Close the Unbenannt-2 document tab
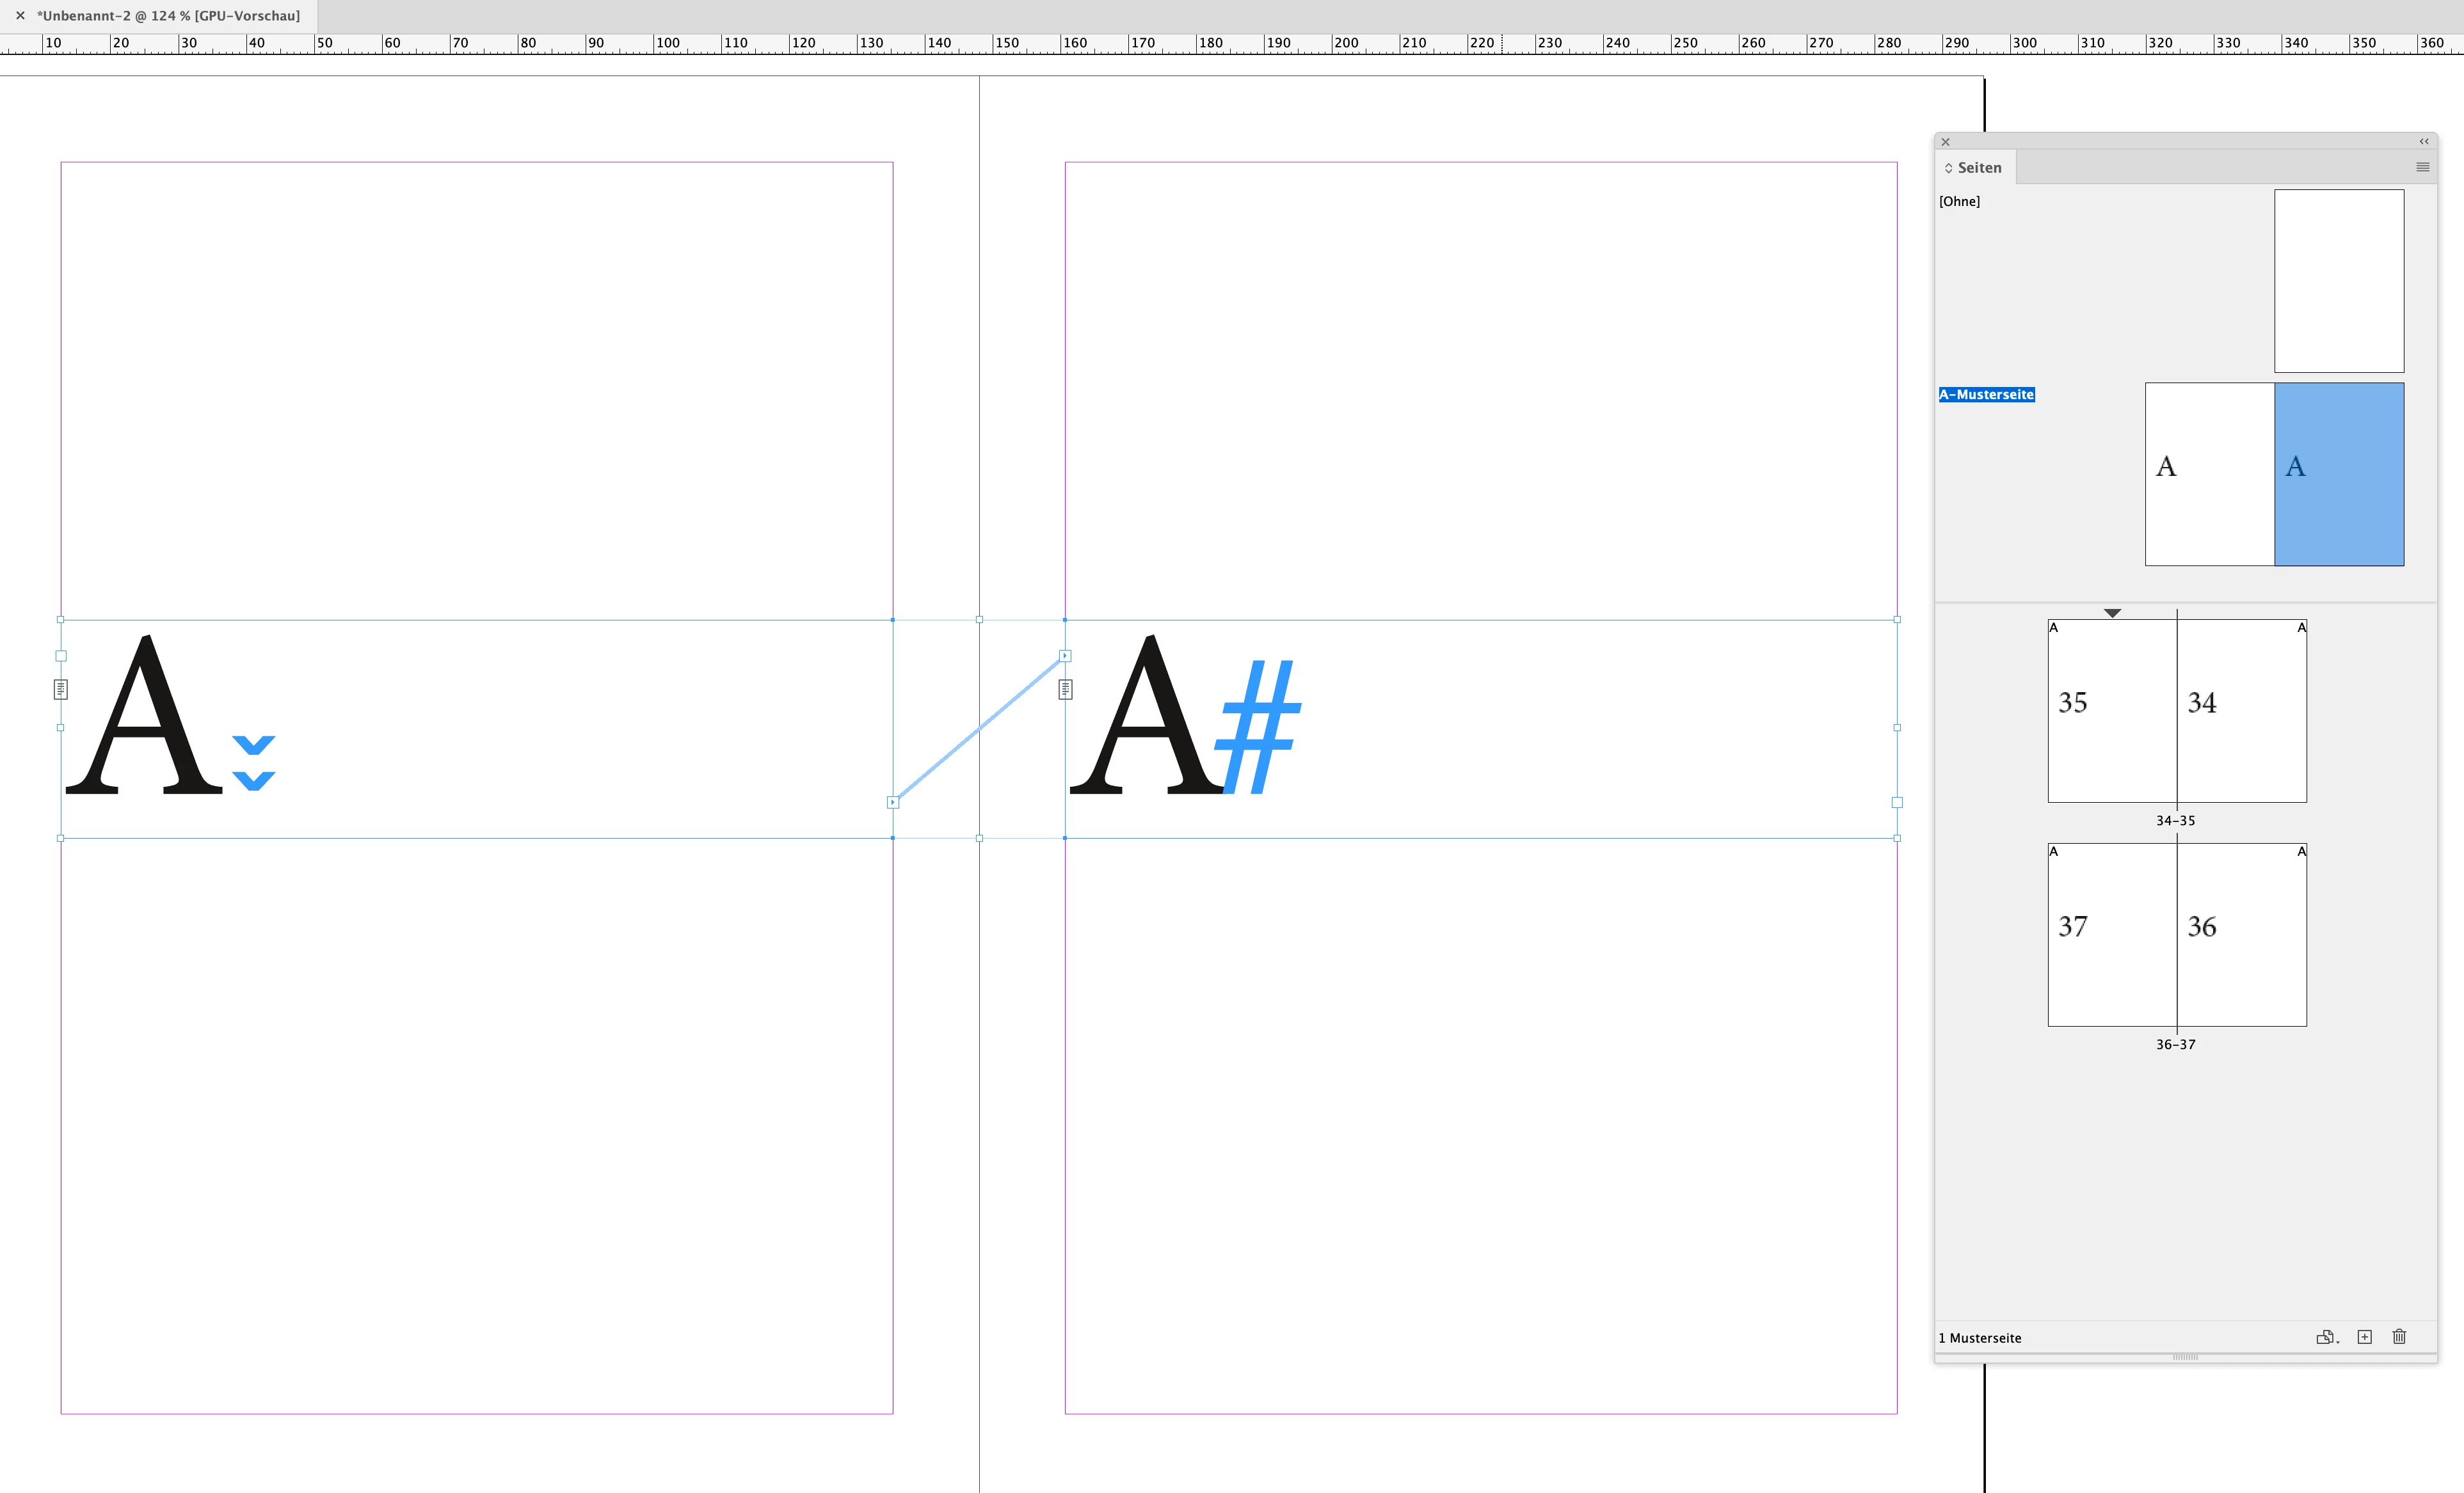Viewport: 2464px width, 1493px height. click(x=20, y=15)
